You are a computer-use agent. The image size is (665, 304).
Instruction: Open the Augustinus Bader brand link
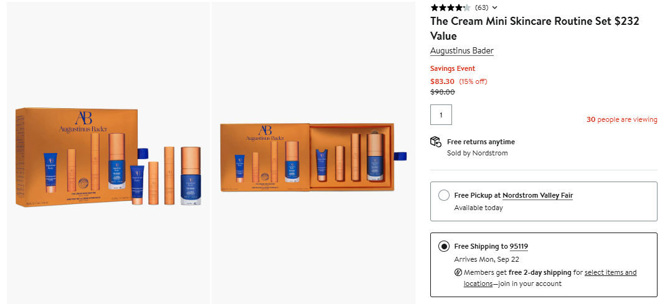[x=461, y=51]
